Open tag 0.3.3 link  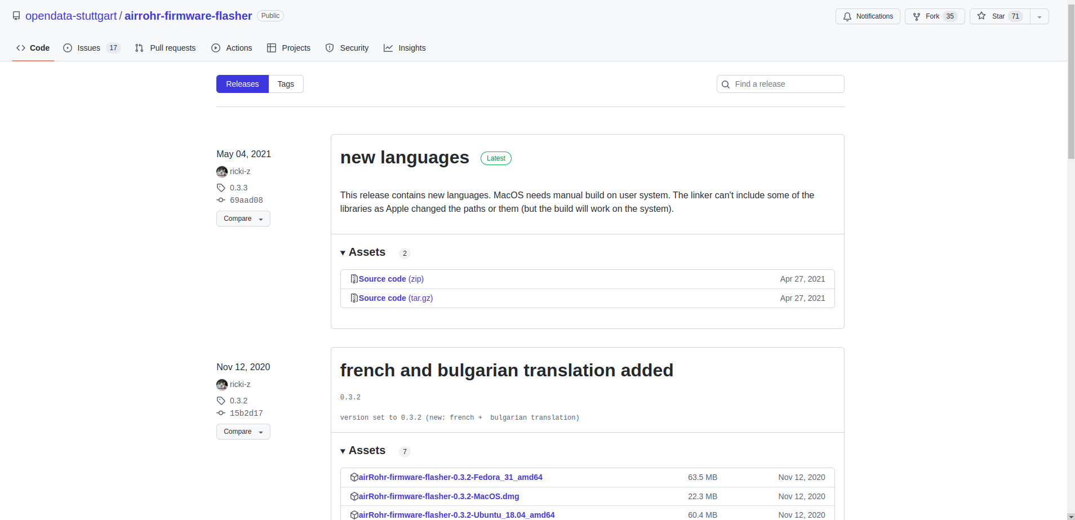point(238,188)
